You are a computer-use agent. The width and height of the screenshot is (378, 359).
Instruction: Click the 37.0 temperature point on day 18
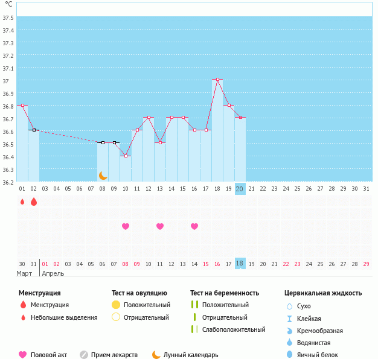(x=217, y=80)
